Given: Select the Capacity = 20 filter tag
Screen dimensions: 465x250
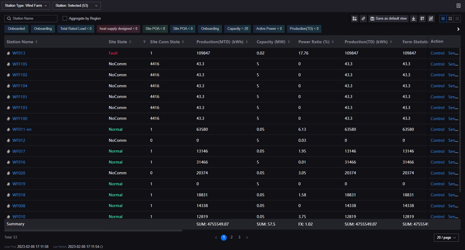Looking at the screenshot, I should [x=238, y=29].
